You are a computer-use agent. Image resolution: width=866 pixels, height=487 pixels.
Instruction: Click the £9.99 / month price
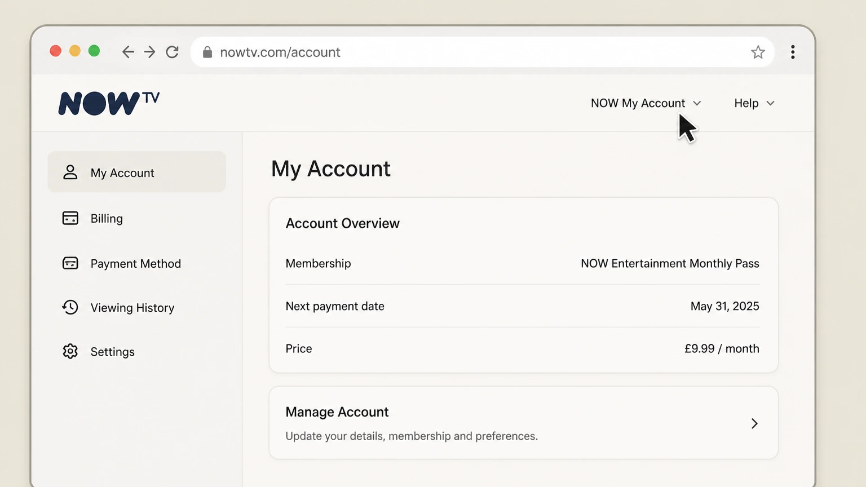722,348
